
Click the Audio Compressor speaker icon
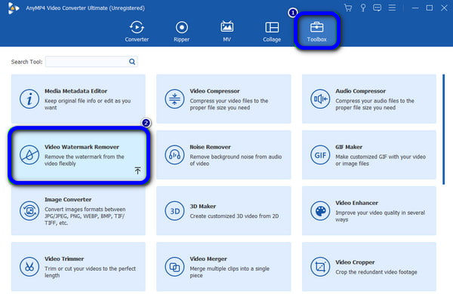[320, 99]
